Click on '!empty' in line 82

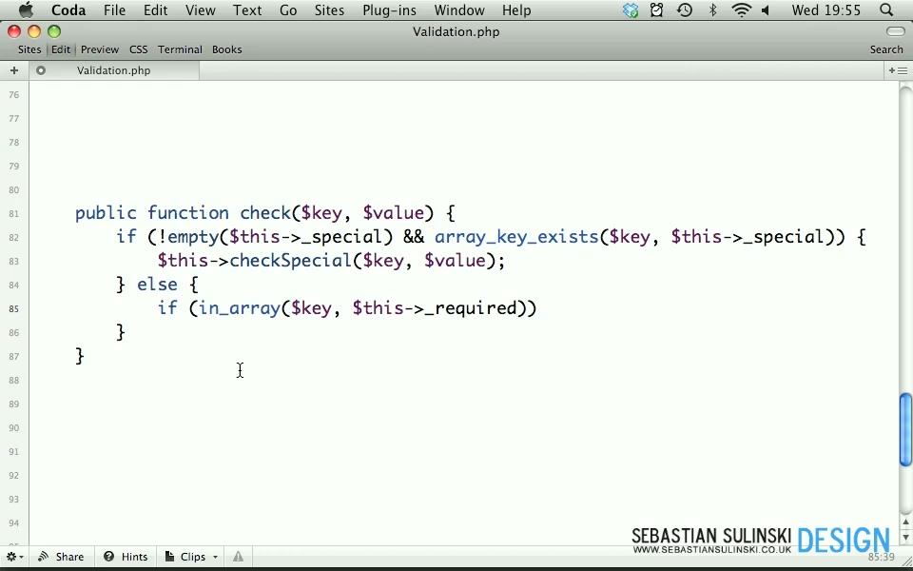(x=187, y=237)
